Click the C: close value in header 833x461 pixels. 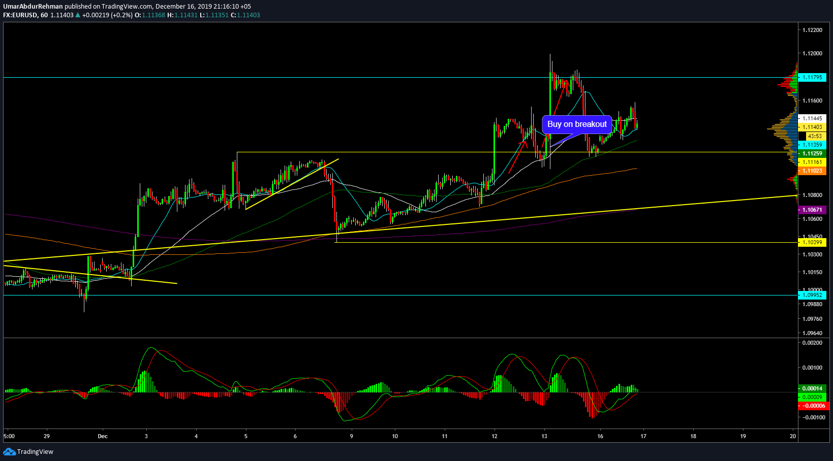coord(245,15)
